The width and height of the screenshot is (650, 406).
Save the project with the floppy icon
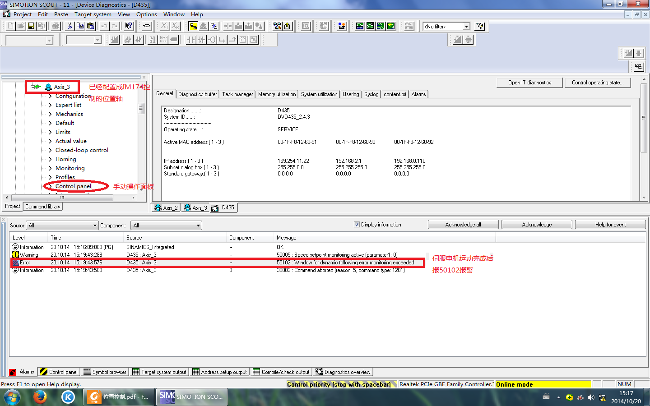pos(31,26)
